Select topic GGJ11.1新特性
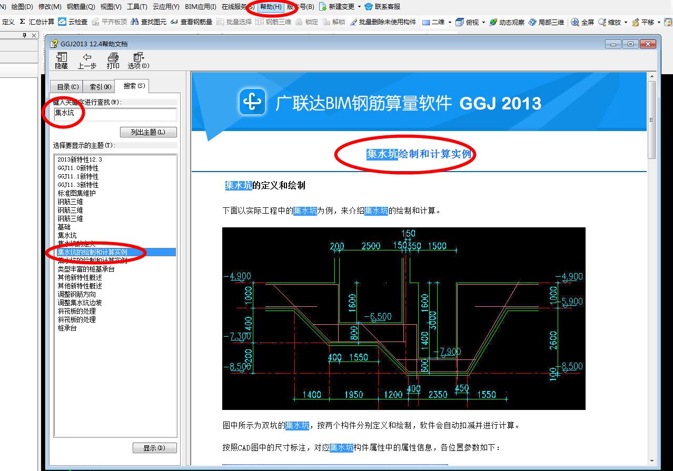673x471 pixels. point(78,176)
